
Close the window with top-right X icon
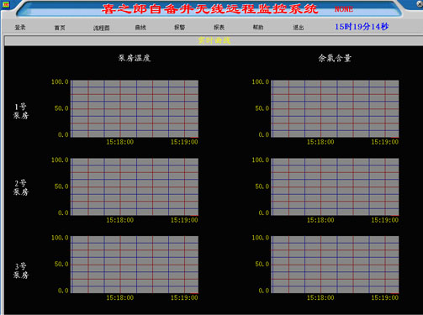pyautogui.click(x=420, y=4)
